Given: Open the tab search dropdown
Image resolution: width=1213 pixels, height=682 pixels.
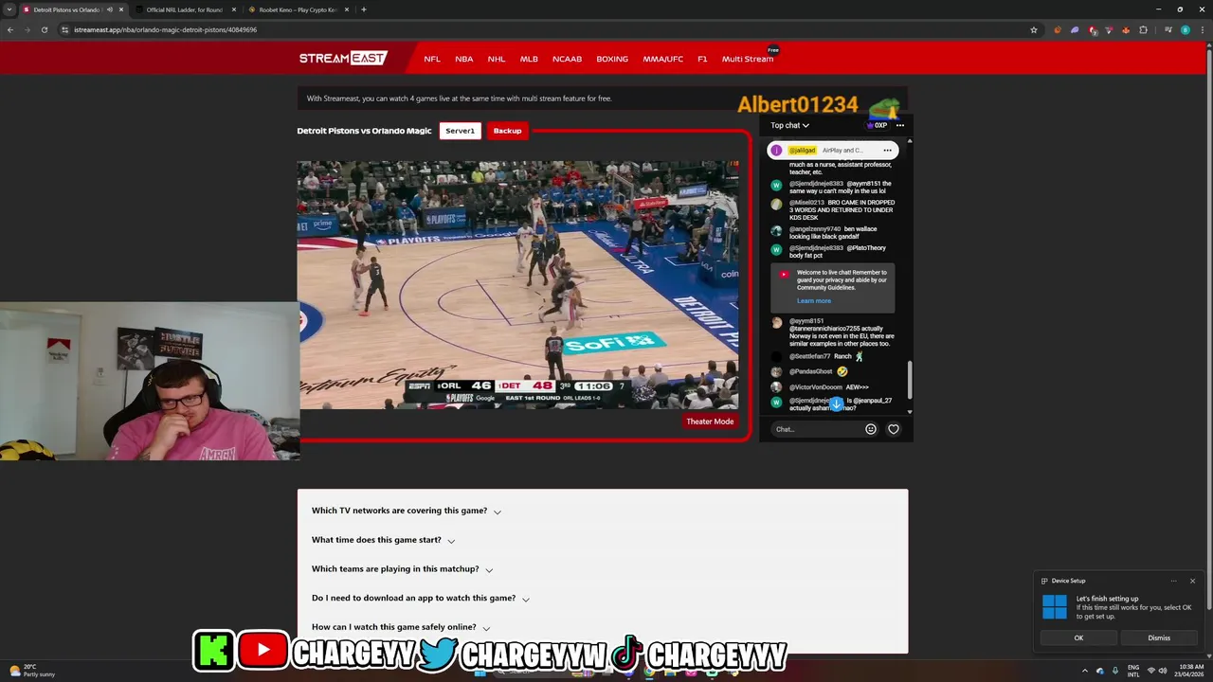Looking at the screenshot, I should 9,9.
